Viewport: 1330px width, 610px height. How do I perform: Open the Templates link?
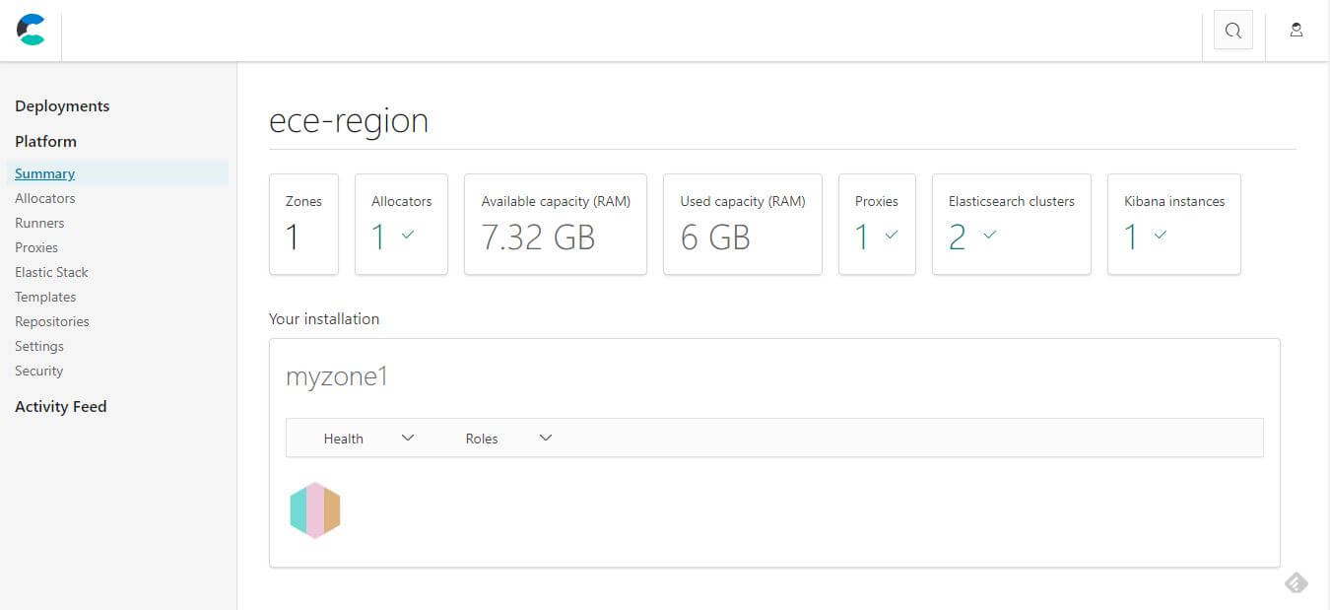point(45,297)
